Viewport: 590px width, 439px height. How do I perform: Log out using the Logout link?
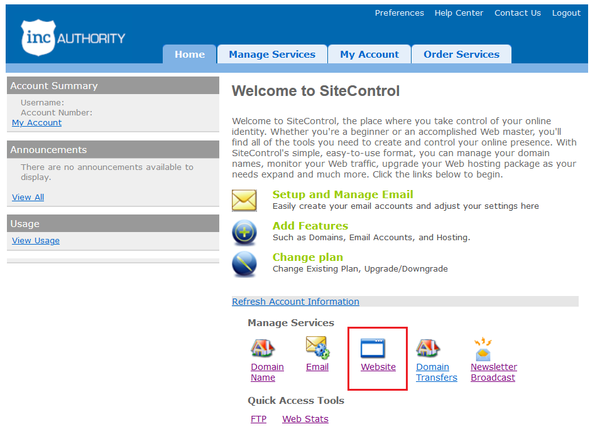pyautogui.click(x=566, y=13)
